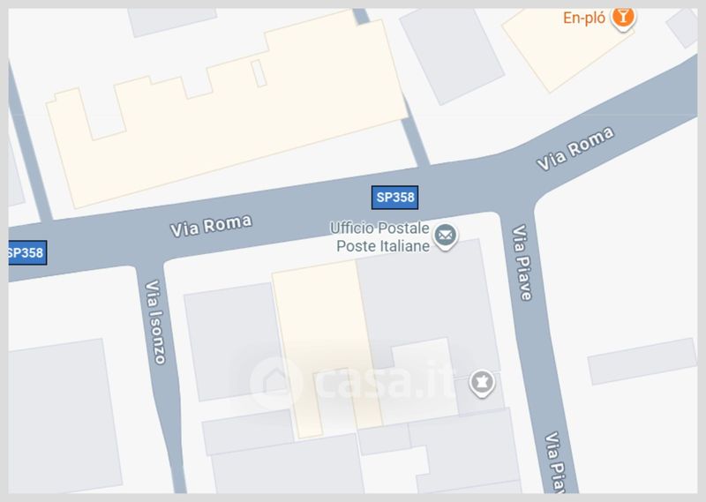The height and width of the screenshot is (502, 706).
Task: Click the gray shop marker near Via Piave
Action: point(482,384)
